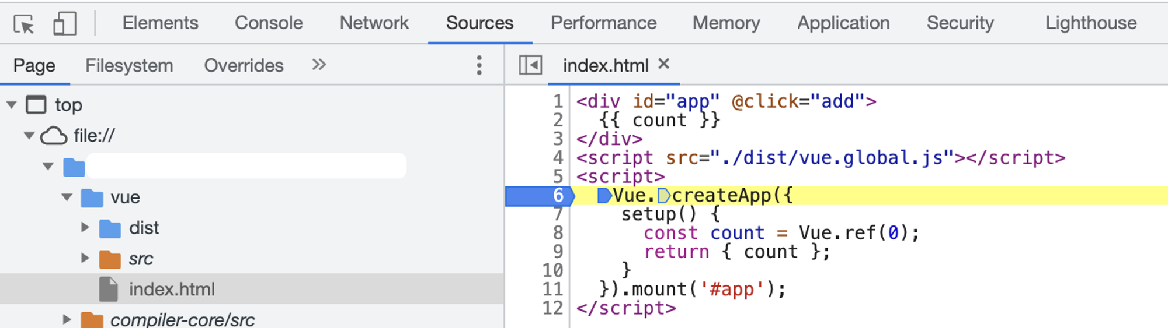Open the Network tab
The image size is (1168, 328).
click(x=374, y=23)
